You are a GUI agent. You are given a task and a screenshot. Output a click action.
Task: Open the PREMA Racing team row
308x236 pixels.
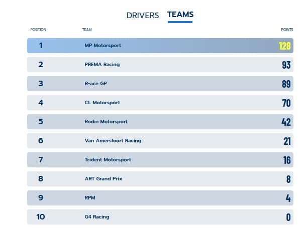[x=160, y=65]
